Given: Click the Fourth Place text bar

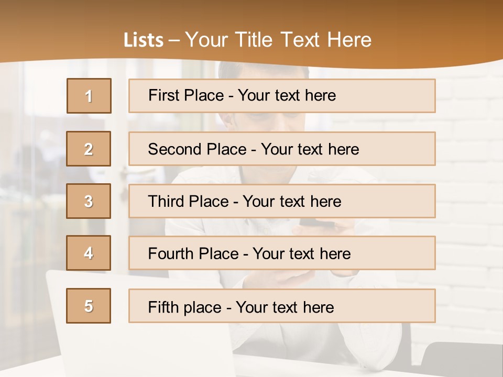Looking at the screenshot, I should point(282,253).
